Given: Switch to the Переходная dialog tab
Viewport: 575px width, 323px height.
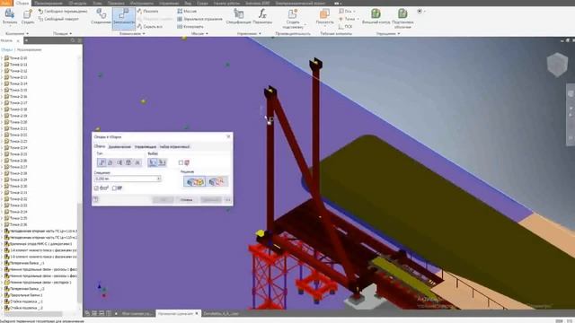Looking at the screenshot, I should 146,147.
